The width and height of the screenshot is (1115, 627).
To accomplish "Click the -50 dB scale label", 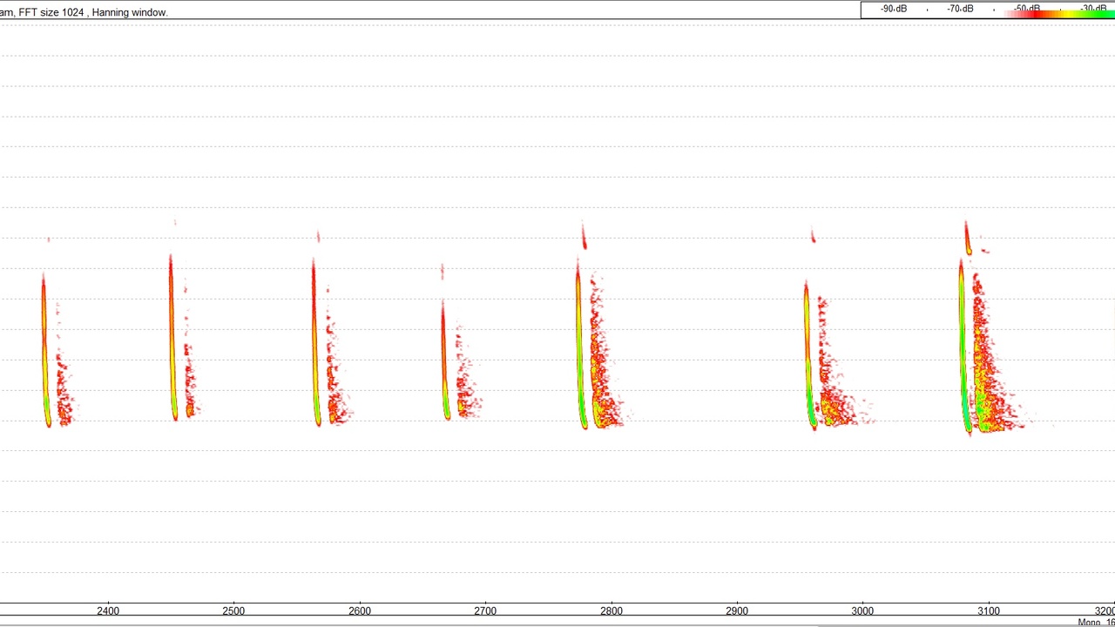I will pyautogui.click(x=1024, y=9).
